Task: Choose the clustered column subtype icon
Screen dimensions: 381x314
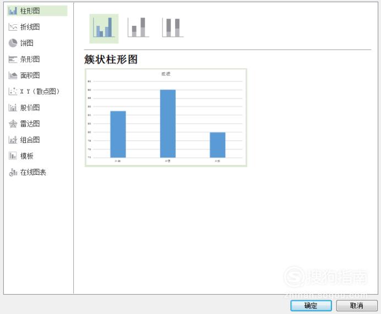Action: pos(104,29)
